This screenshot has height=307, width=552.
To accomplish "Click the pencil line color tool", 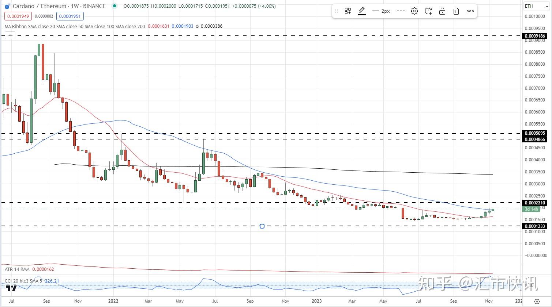I will pyautogui.click(x=361, y=11).
